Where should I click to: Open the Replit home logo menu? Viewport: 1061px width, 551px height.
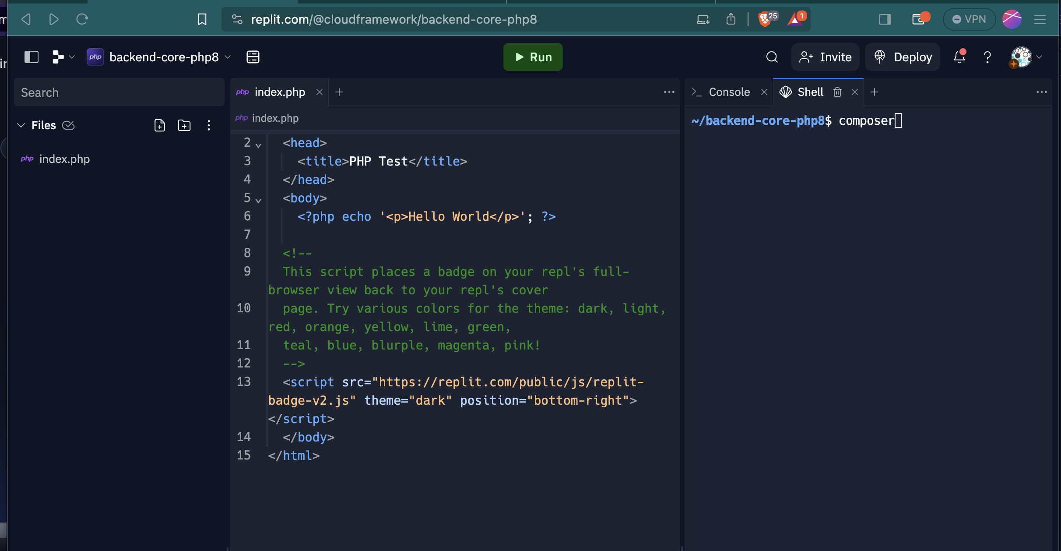[x=63, y=57]
